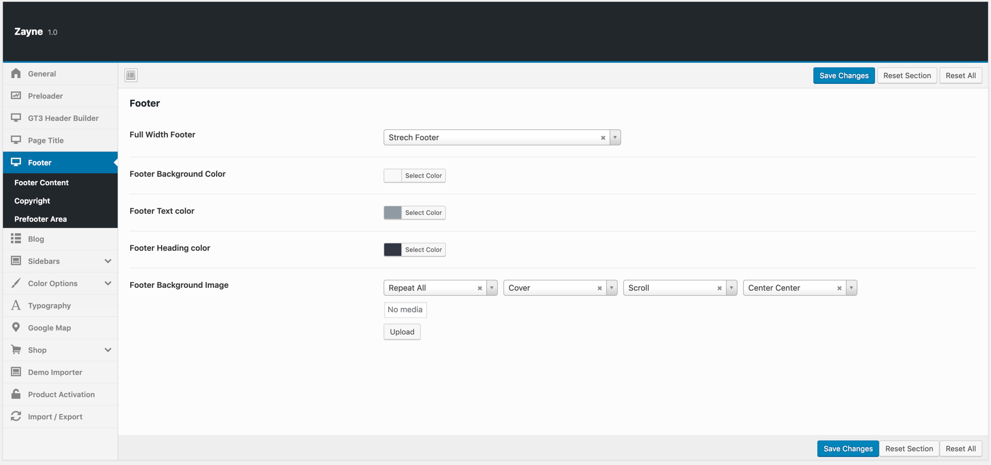991x465 pixels.
Task: Open the Blog settings section
Action: 60,239
